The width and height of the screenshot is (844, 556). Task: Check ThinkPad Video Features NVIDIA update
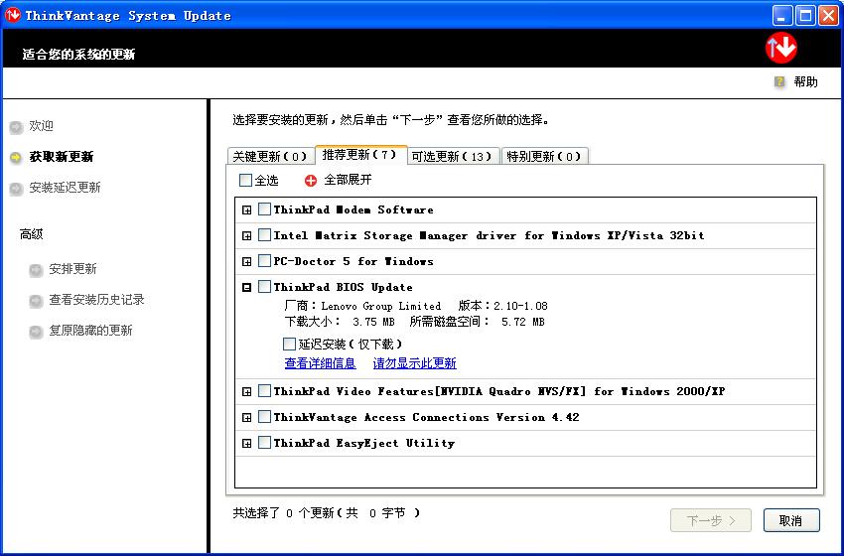coord(264,391)
